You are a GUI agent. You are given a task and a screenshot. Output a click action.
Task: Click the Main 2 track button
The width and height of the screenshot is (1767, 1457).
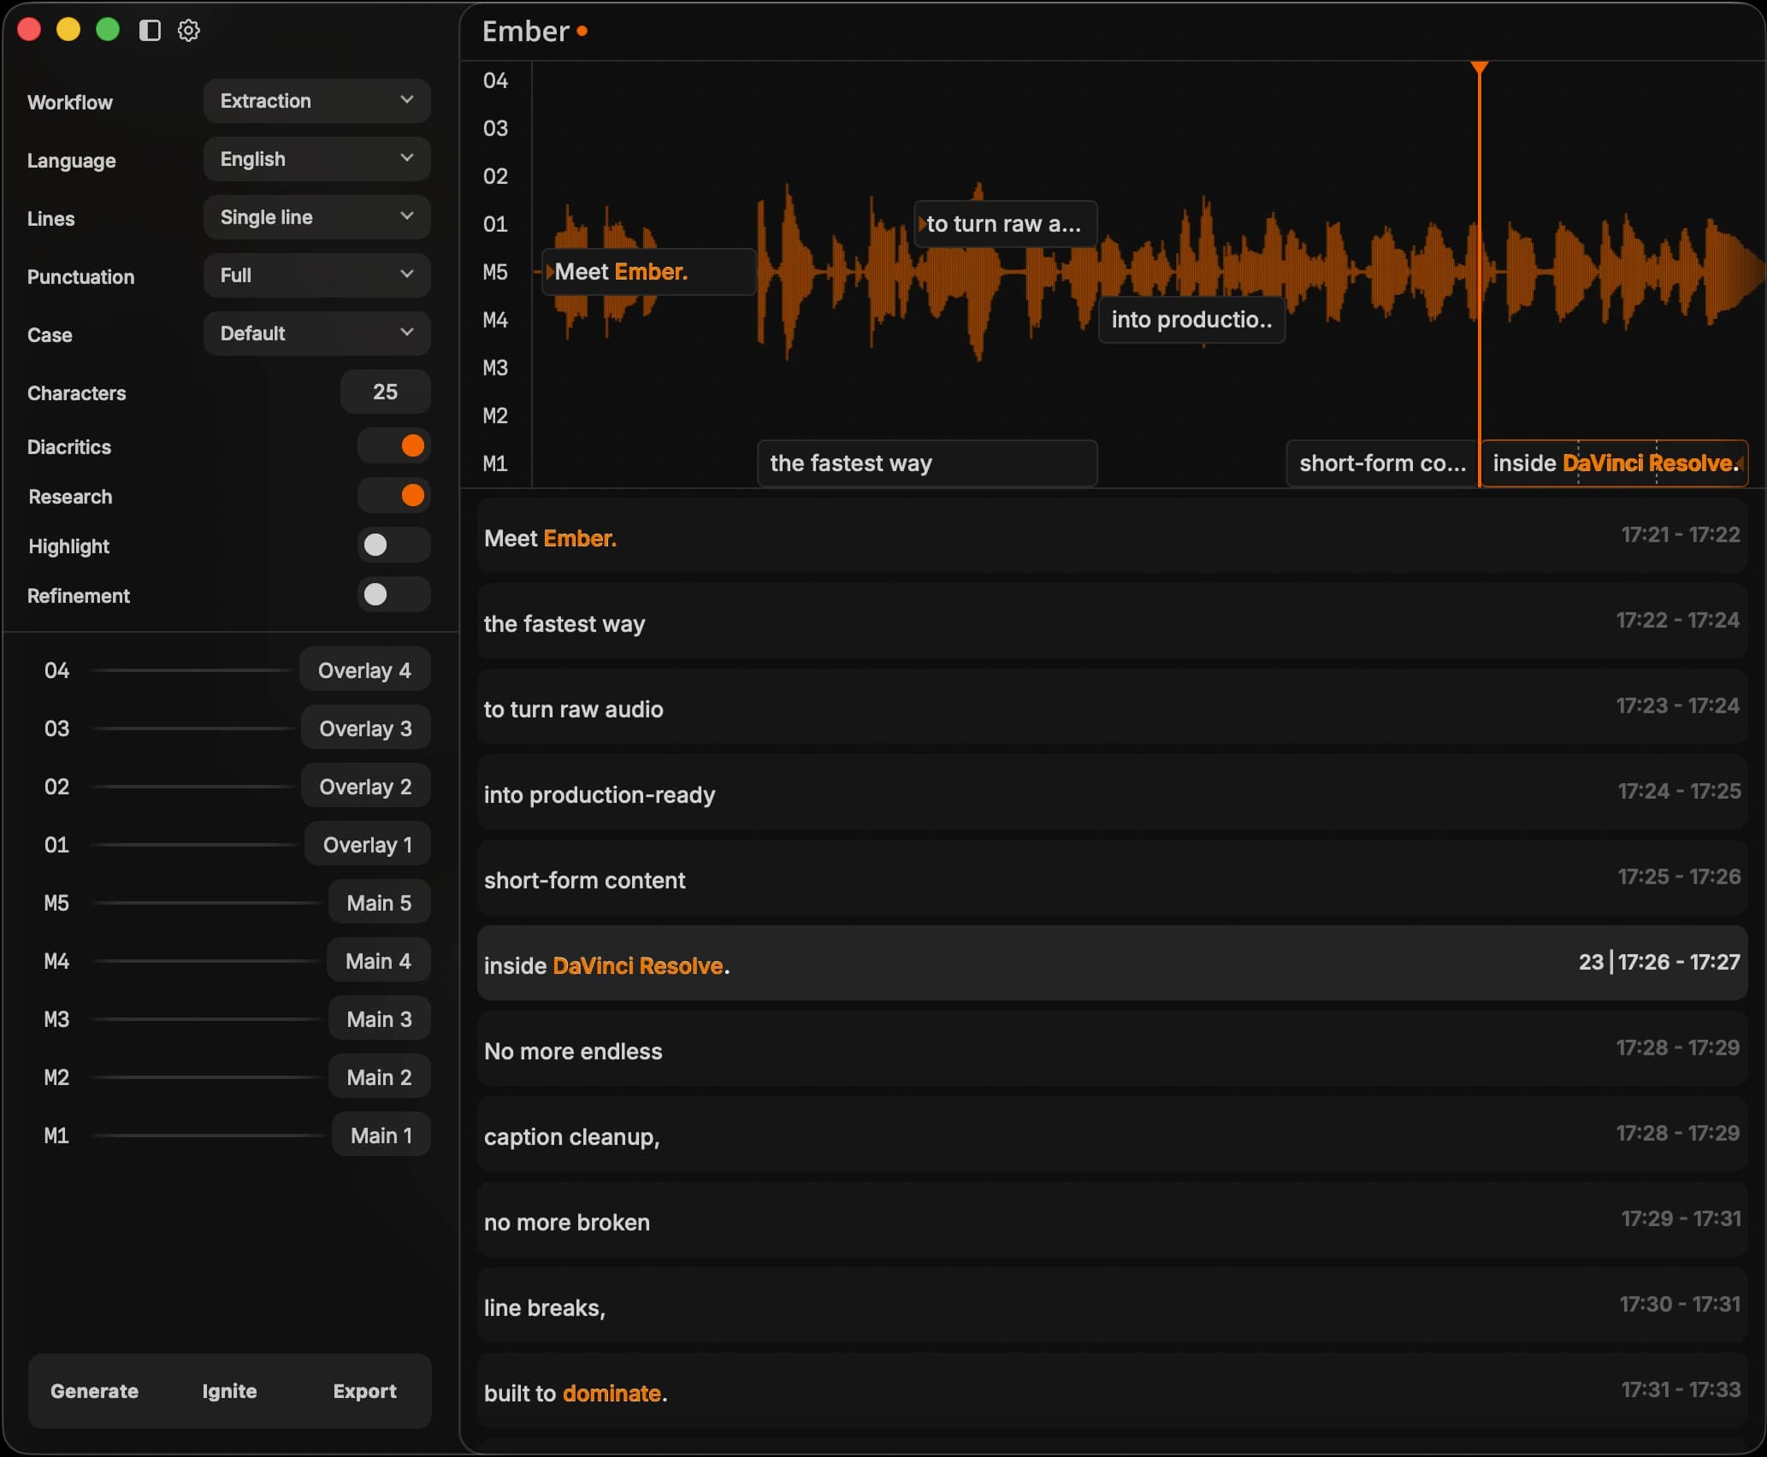(380, 1077)
